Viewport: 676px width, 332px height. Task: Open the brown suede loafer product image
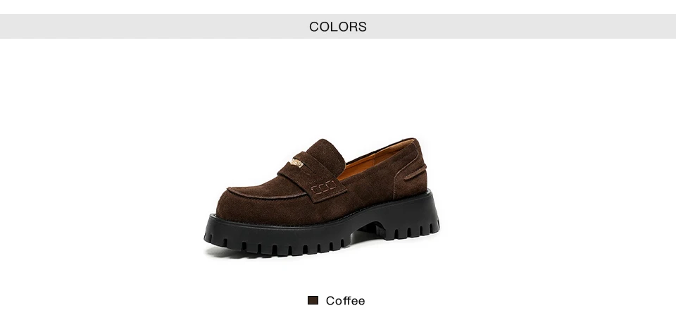pyautogui.click(x=322, y=198)
